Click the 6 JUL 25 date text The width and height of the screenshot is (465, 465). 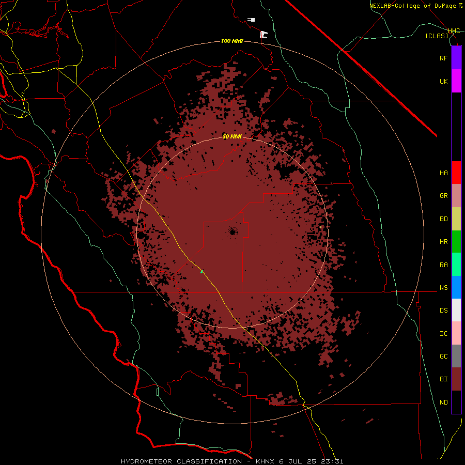tap(299, 461)
